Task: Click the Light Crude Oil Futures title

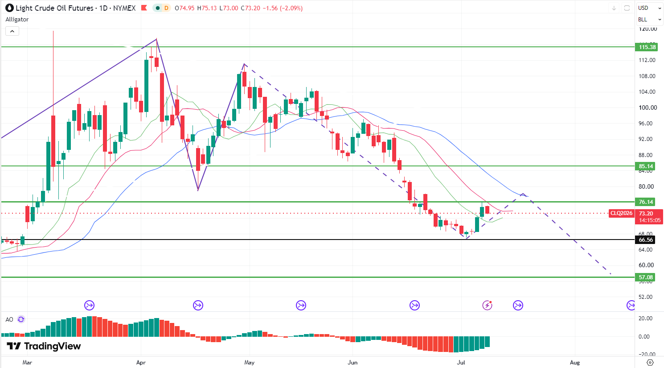Action: pos(55,8)
